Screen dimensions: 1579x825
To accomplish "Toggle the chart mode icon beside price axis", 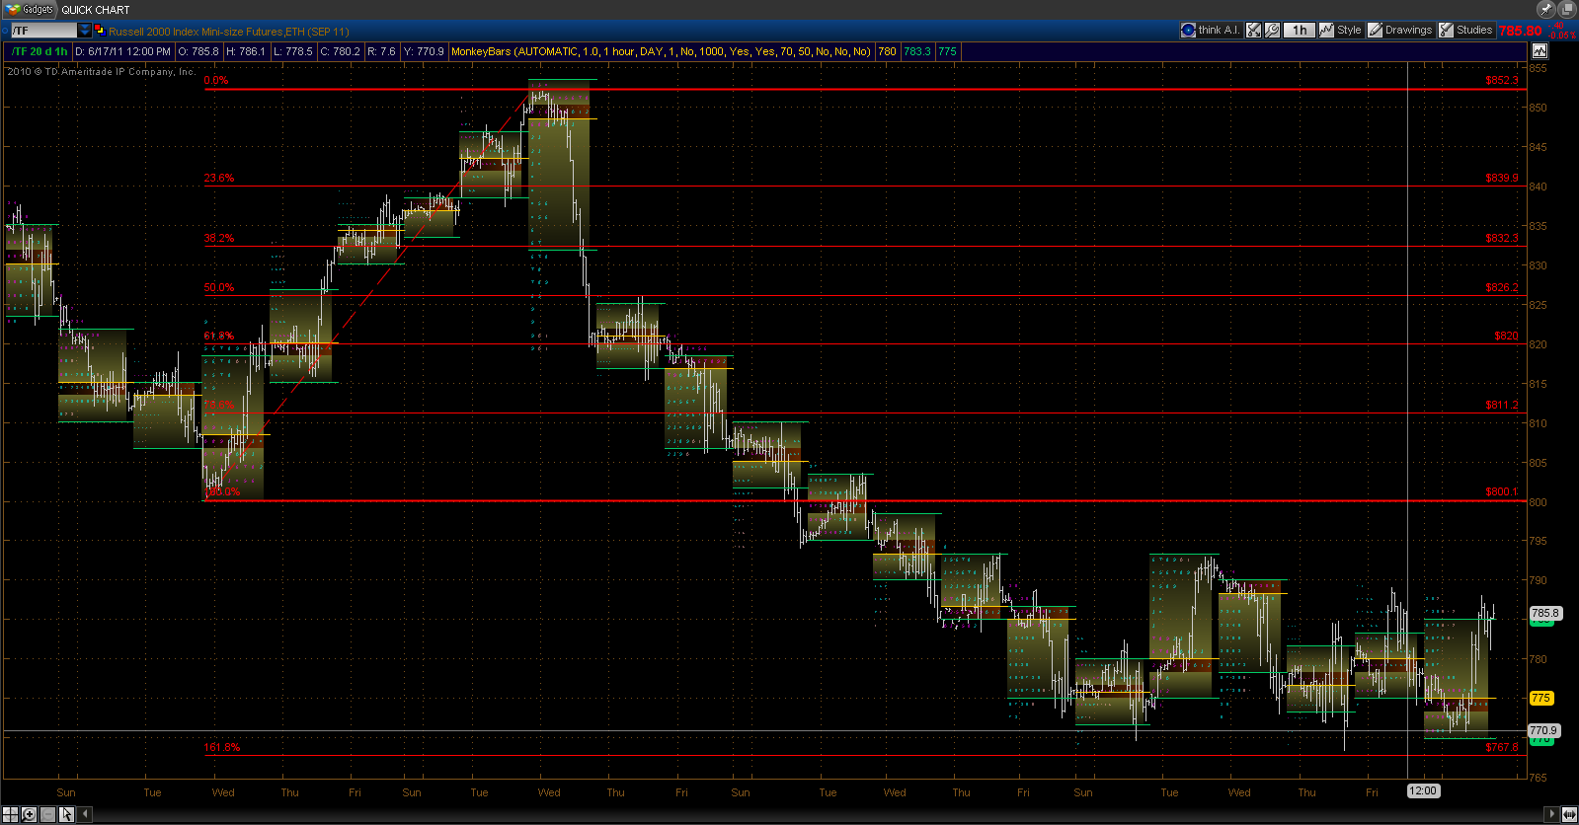I will (1540, 50).
